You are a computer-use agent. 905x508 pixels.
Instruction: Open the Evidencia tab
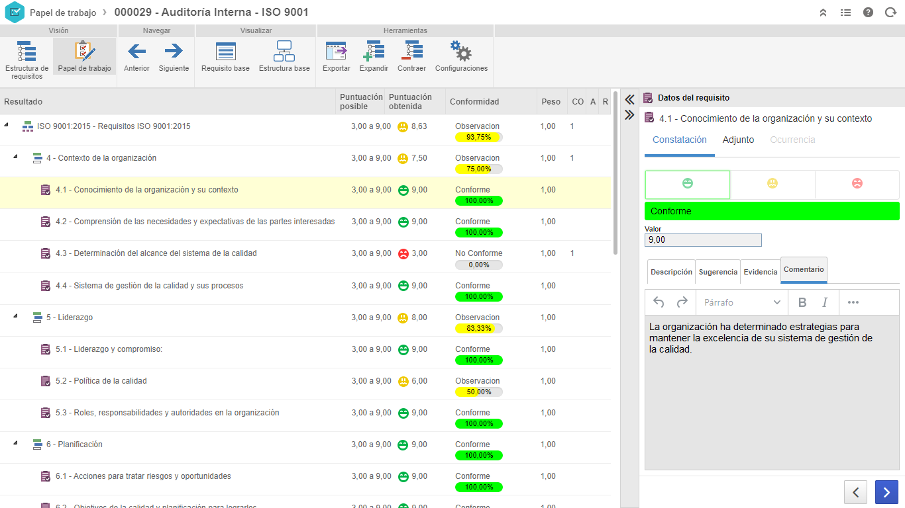point(761,272)
